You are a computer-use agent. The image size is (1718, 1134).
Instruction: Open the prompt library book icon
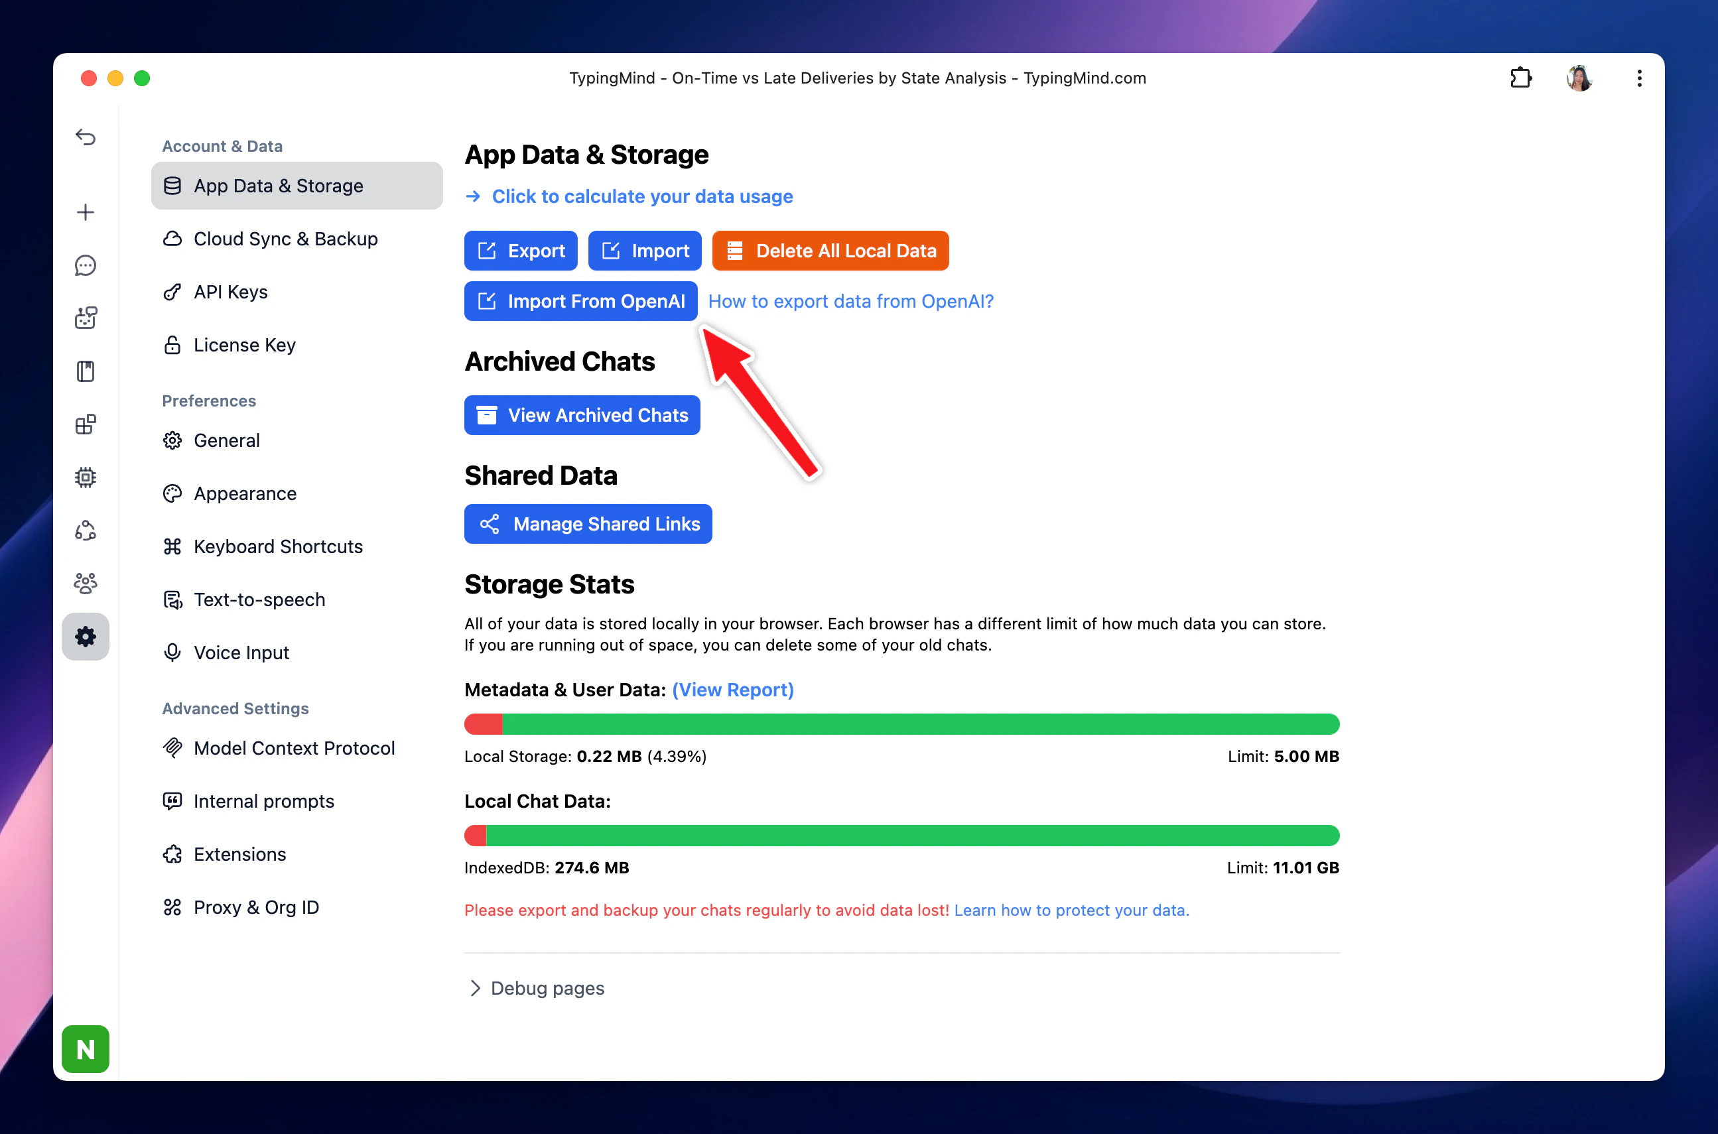click(86, 371)
